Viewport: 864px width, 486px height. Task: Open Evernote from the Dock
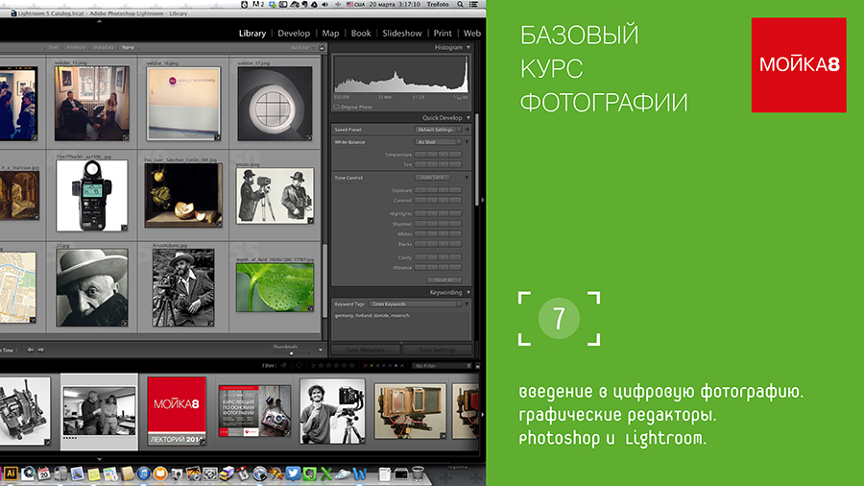(x=310, y=474)
